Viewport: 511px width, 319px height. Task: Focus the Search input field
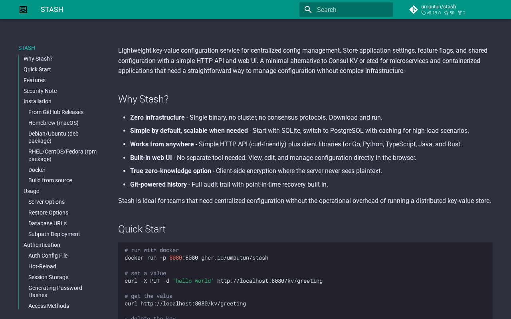pos(351,10)
